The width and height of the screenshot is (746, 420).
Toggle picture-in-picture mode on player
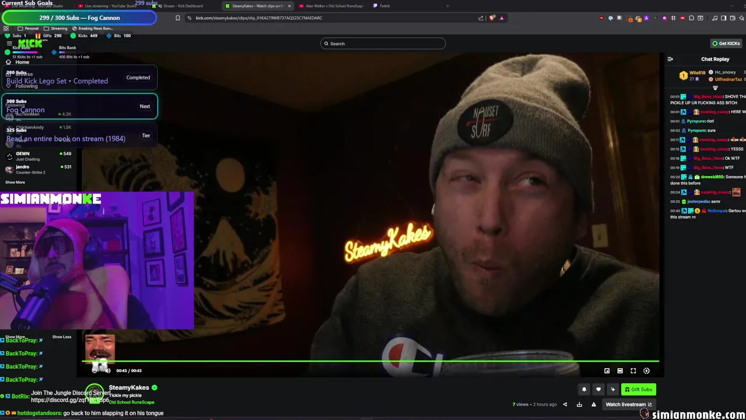607,370
